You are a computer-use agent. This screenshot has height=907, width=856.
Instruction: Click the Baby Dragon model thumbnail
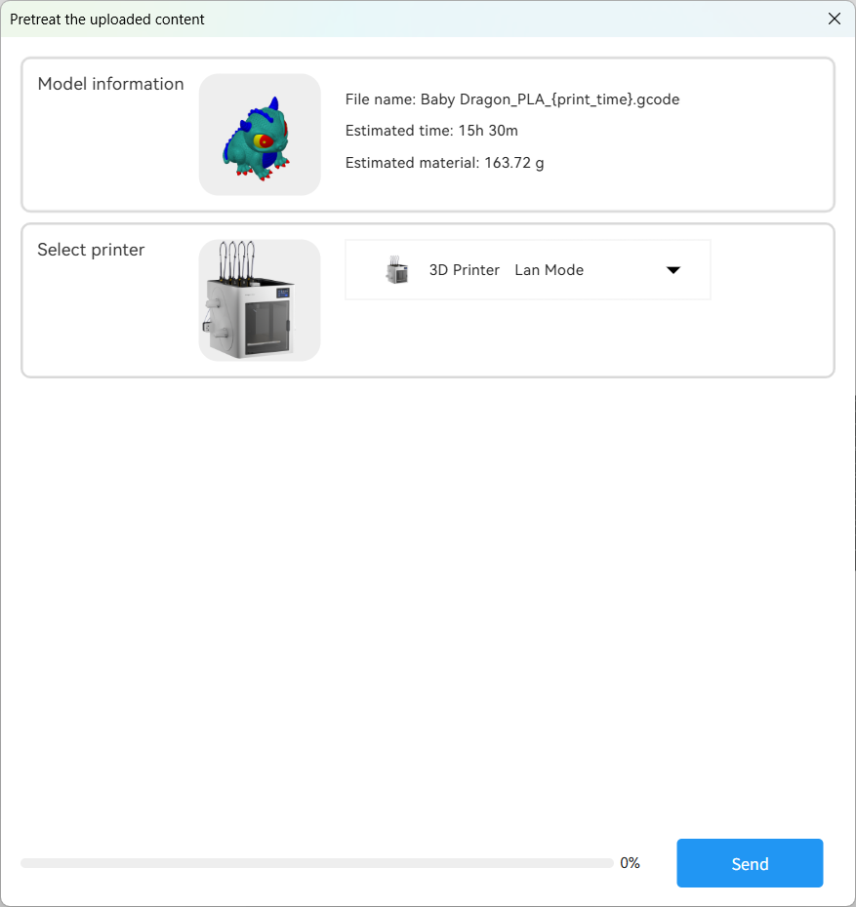tap(260, 135)
